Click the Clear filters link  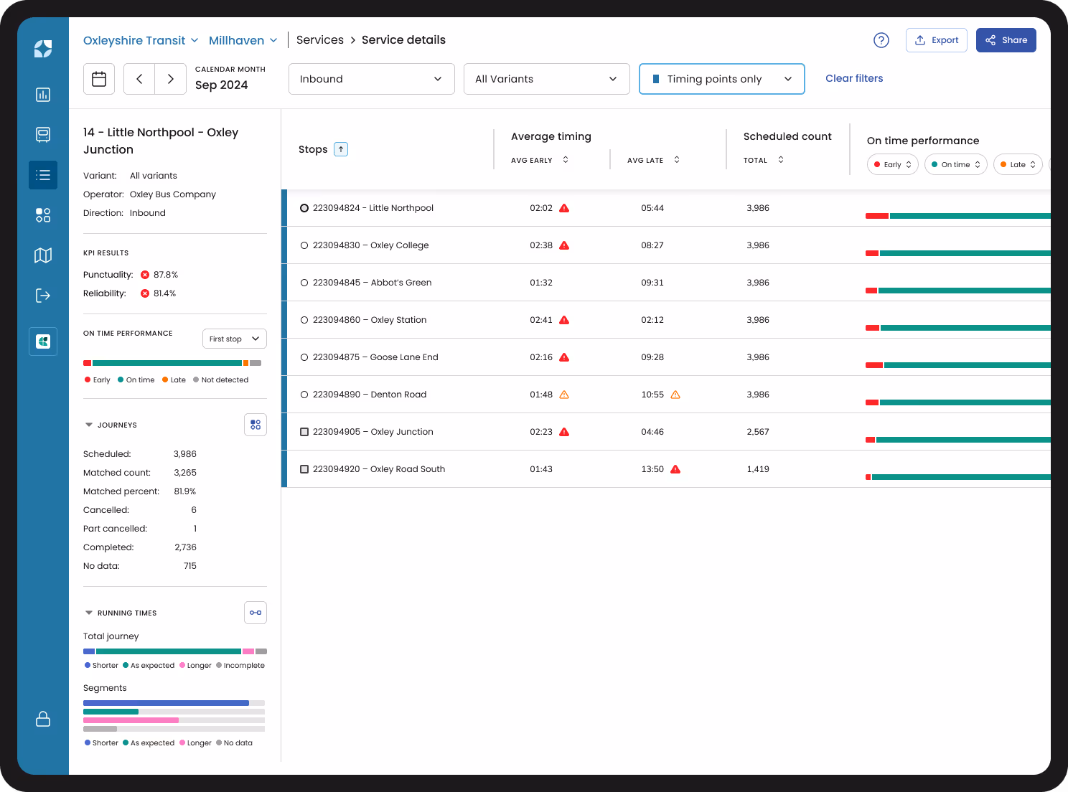(854, 78)
